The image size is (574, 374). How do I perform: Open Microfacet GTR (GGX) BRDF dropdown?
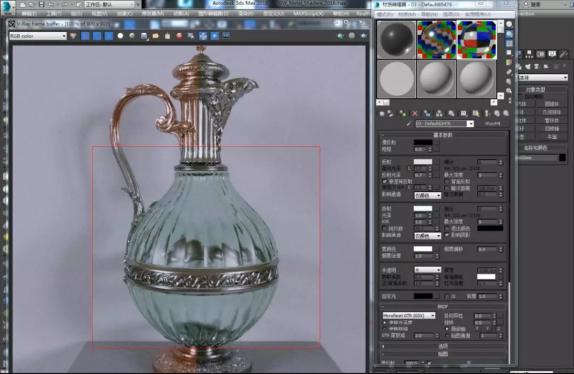tap(409, 315)
